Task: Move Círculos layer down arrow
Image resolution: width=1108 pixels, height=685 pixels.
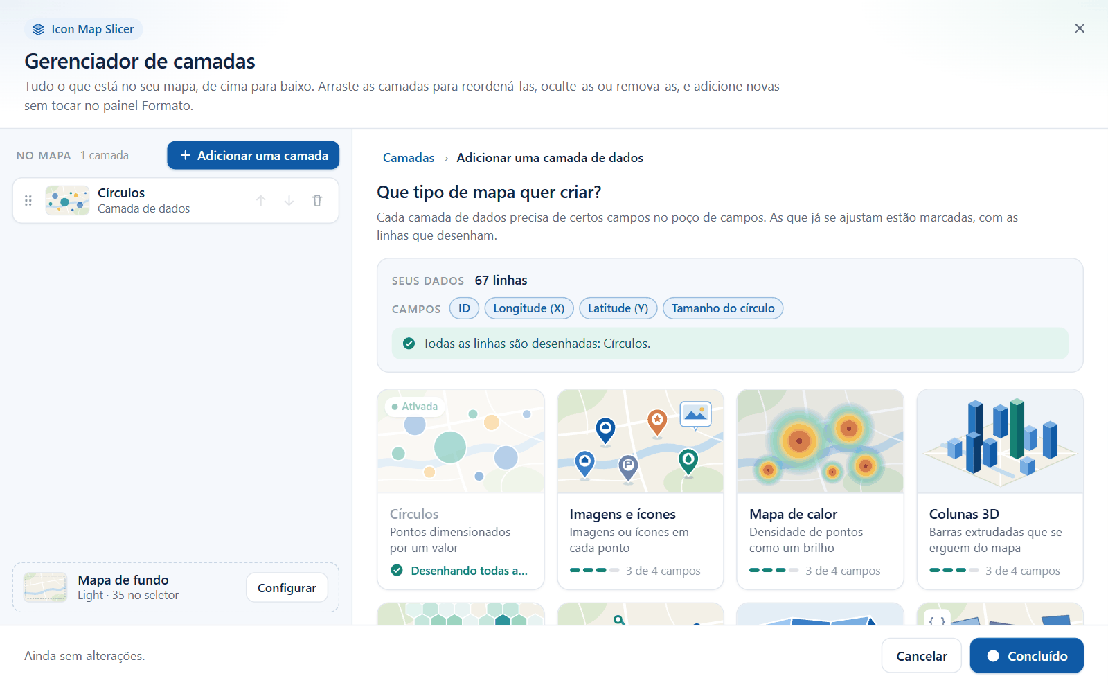Action: [x=289, y=201]
